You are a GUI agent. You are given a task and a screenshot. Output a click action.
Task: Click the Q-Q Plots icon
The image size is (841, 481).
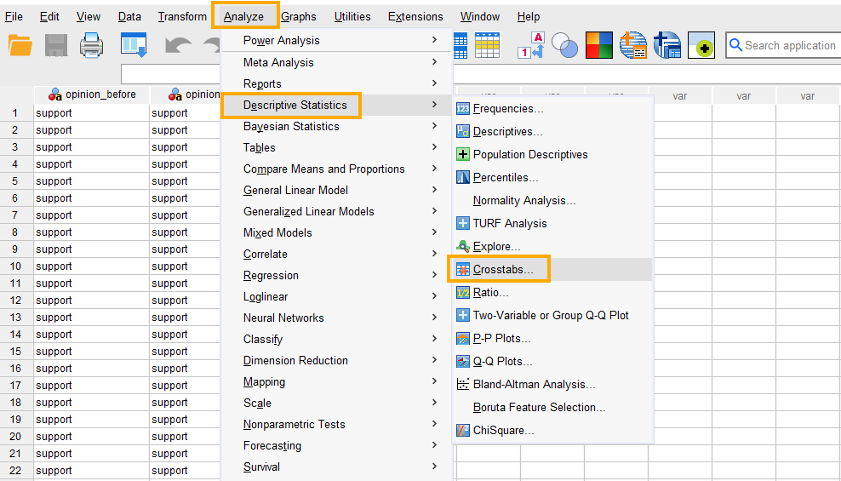point(463,362)
